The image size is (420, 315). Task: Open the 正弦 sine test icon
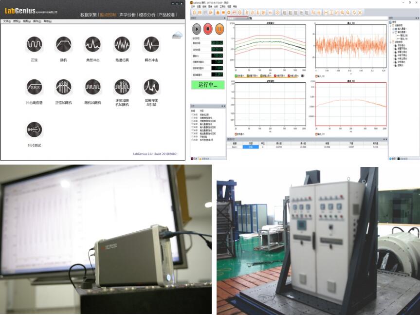click(34, 44)
